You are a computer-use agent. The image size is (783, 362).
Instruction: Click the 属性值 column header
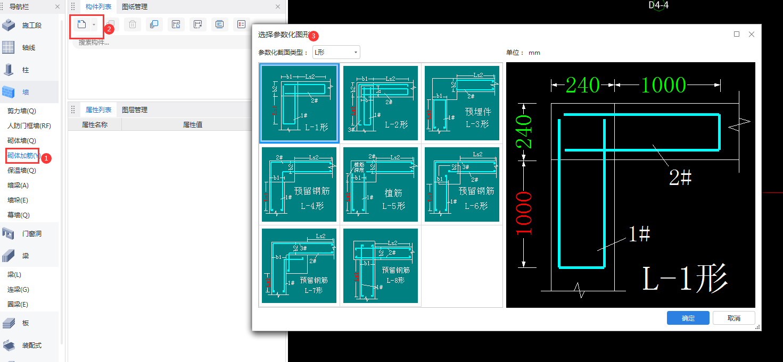point(192,124)
